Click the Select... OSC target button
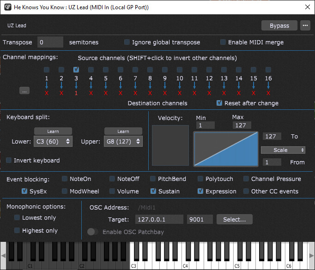 pyautogui.click(x=237, y=219)
